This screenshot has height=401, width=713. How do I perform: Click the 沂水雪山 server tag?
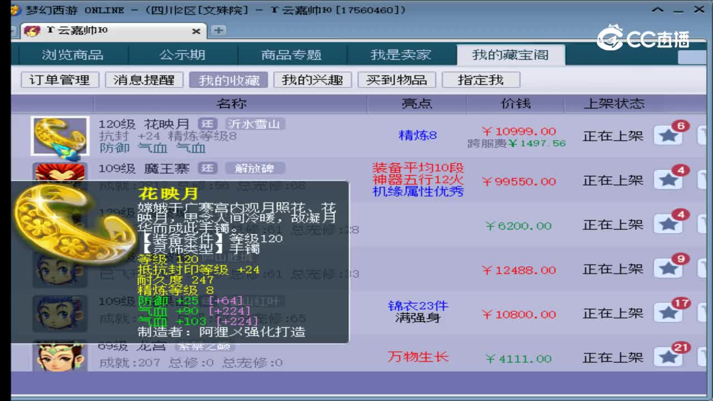point(255,124)
